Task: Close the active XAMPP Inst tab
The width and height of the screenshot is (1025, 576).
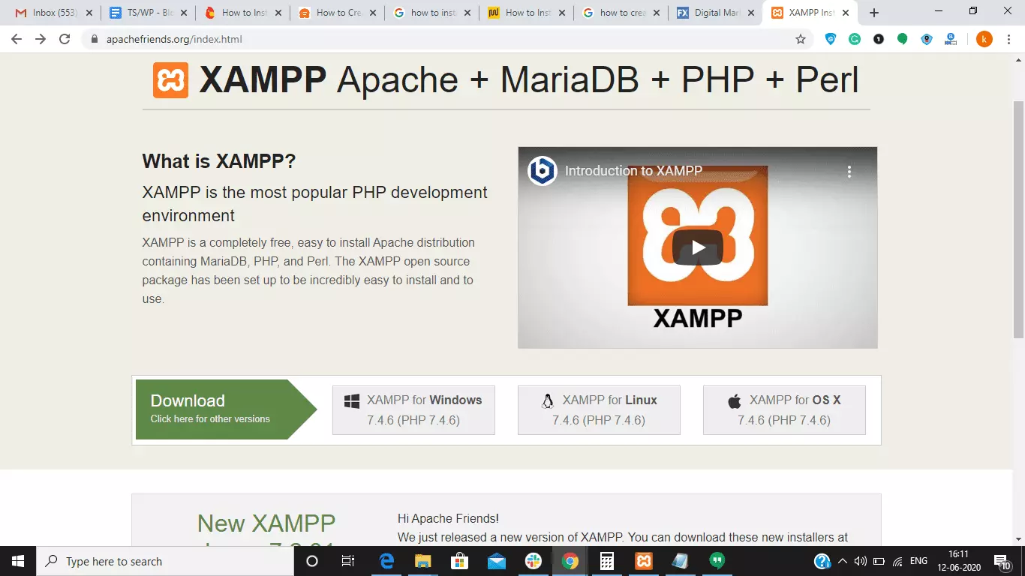Action: [846, 13]
